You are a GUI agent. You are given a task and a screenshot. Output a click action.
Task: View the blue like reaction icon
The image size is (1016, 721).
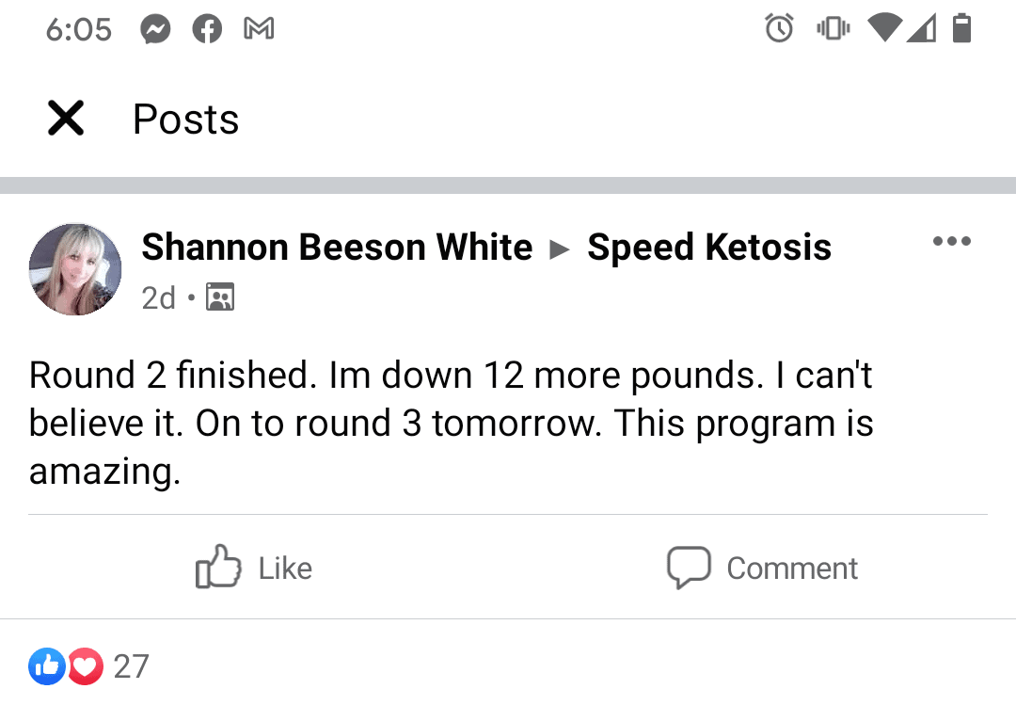coord(47,666)
